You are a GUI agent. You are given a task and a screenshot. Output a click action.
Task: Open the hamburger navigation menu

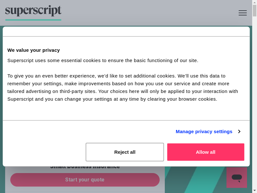(x=243, y=13)
